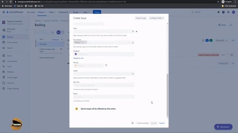Click the blue Create button in header
The width and height of the screenshot is (238, 133).
pyautogui.click(x=97, y=12)
